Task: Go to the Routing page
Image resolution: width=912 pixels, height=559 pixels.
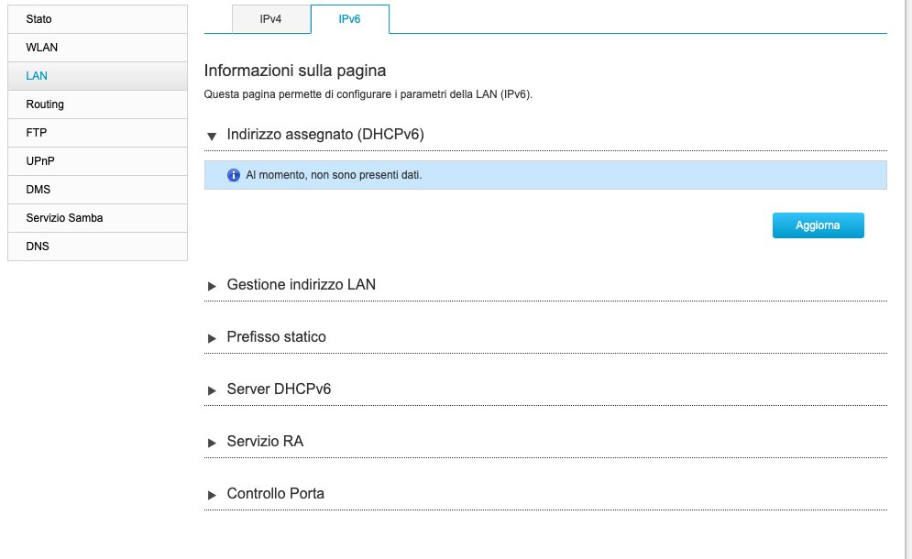Action: click(97, 104)
